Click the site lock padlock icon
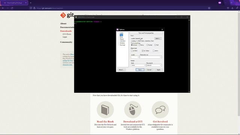240x135 pixels. point(34,8)
